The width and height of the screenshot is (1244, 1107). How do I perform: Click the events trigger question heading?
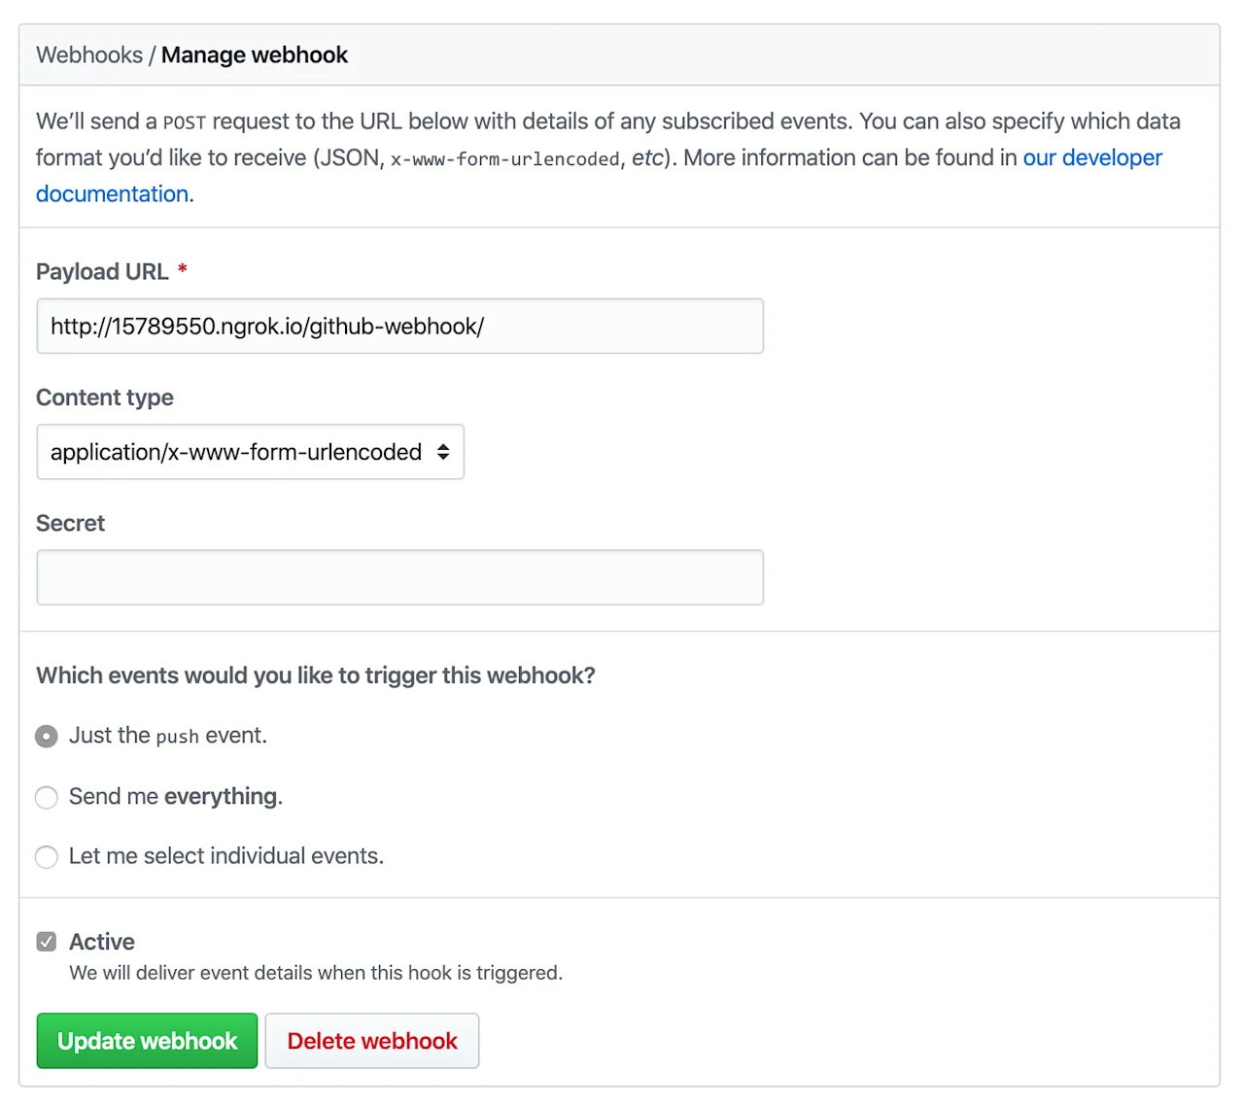[x=316, y=675]
